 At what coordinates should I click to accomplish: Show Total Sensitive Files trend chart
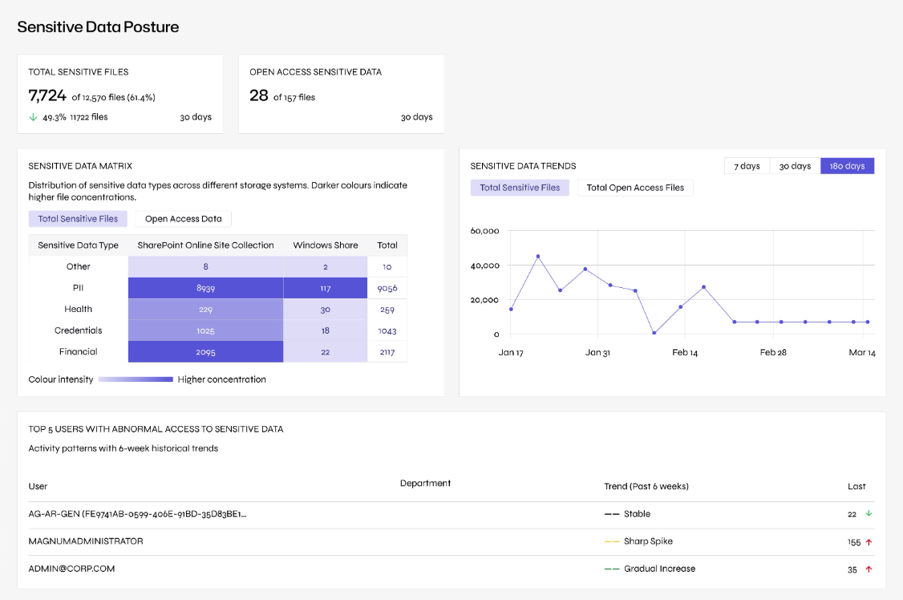pyautogui.click(x=520, y=188)
